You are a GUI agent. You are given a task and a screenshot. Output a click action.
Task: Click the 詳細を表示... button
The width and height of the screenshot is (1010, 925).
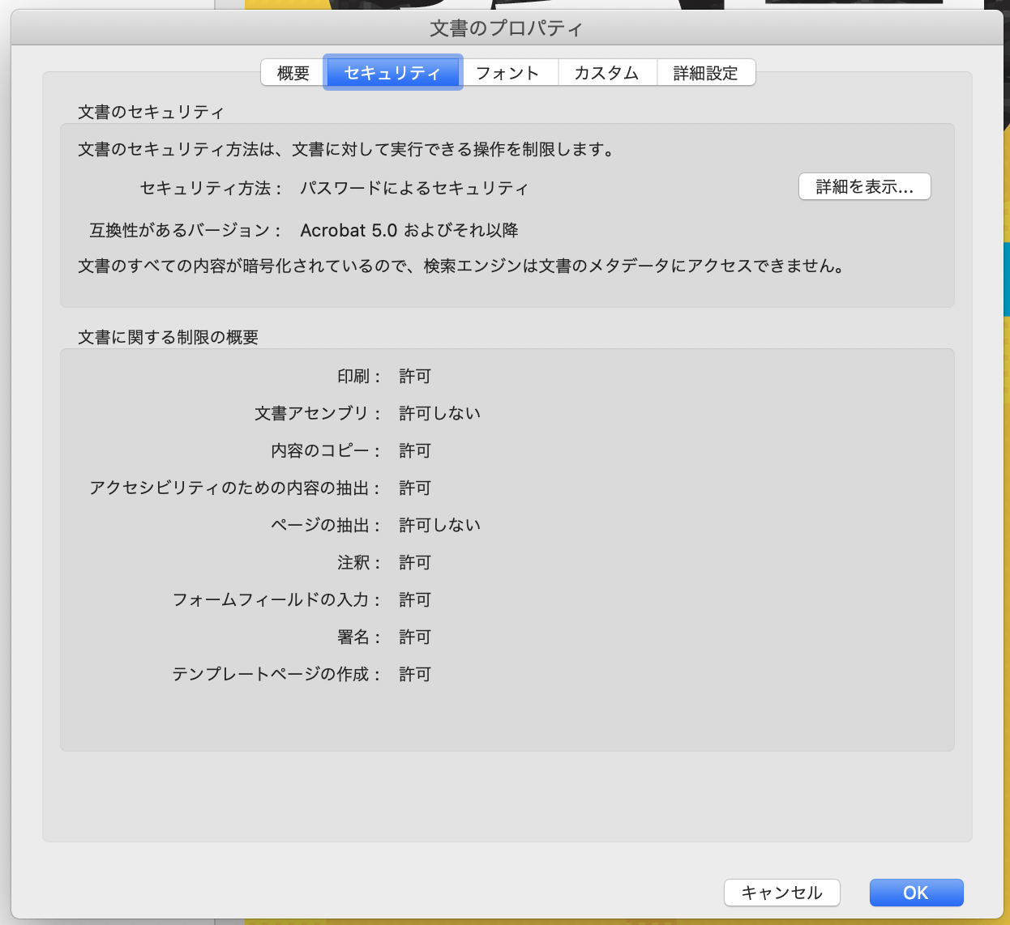click(865, 186)
